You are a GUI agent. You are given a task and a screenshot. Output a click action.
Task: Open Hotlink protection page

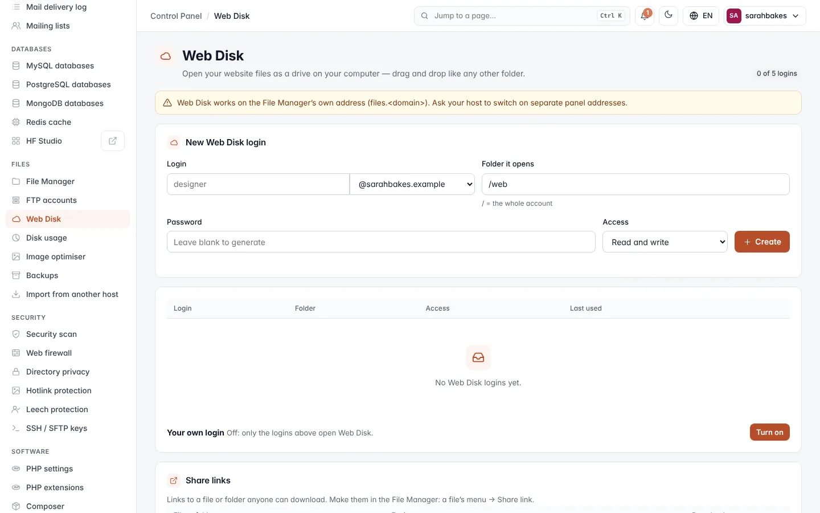coord(68,390)
